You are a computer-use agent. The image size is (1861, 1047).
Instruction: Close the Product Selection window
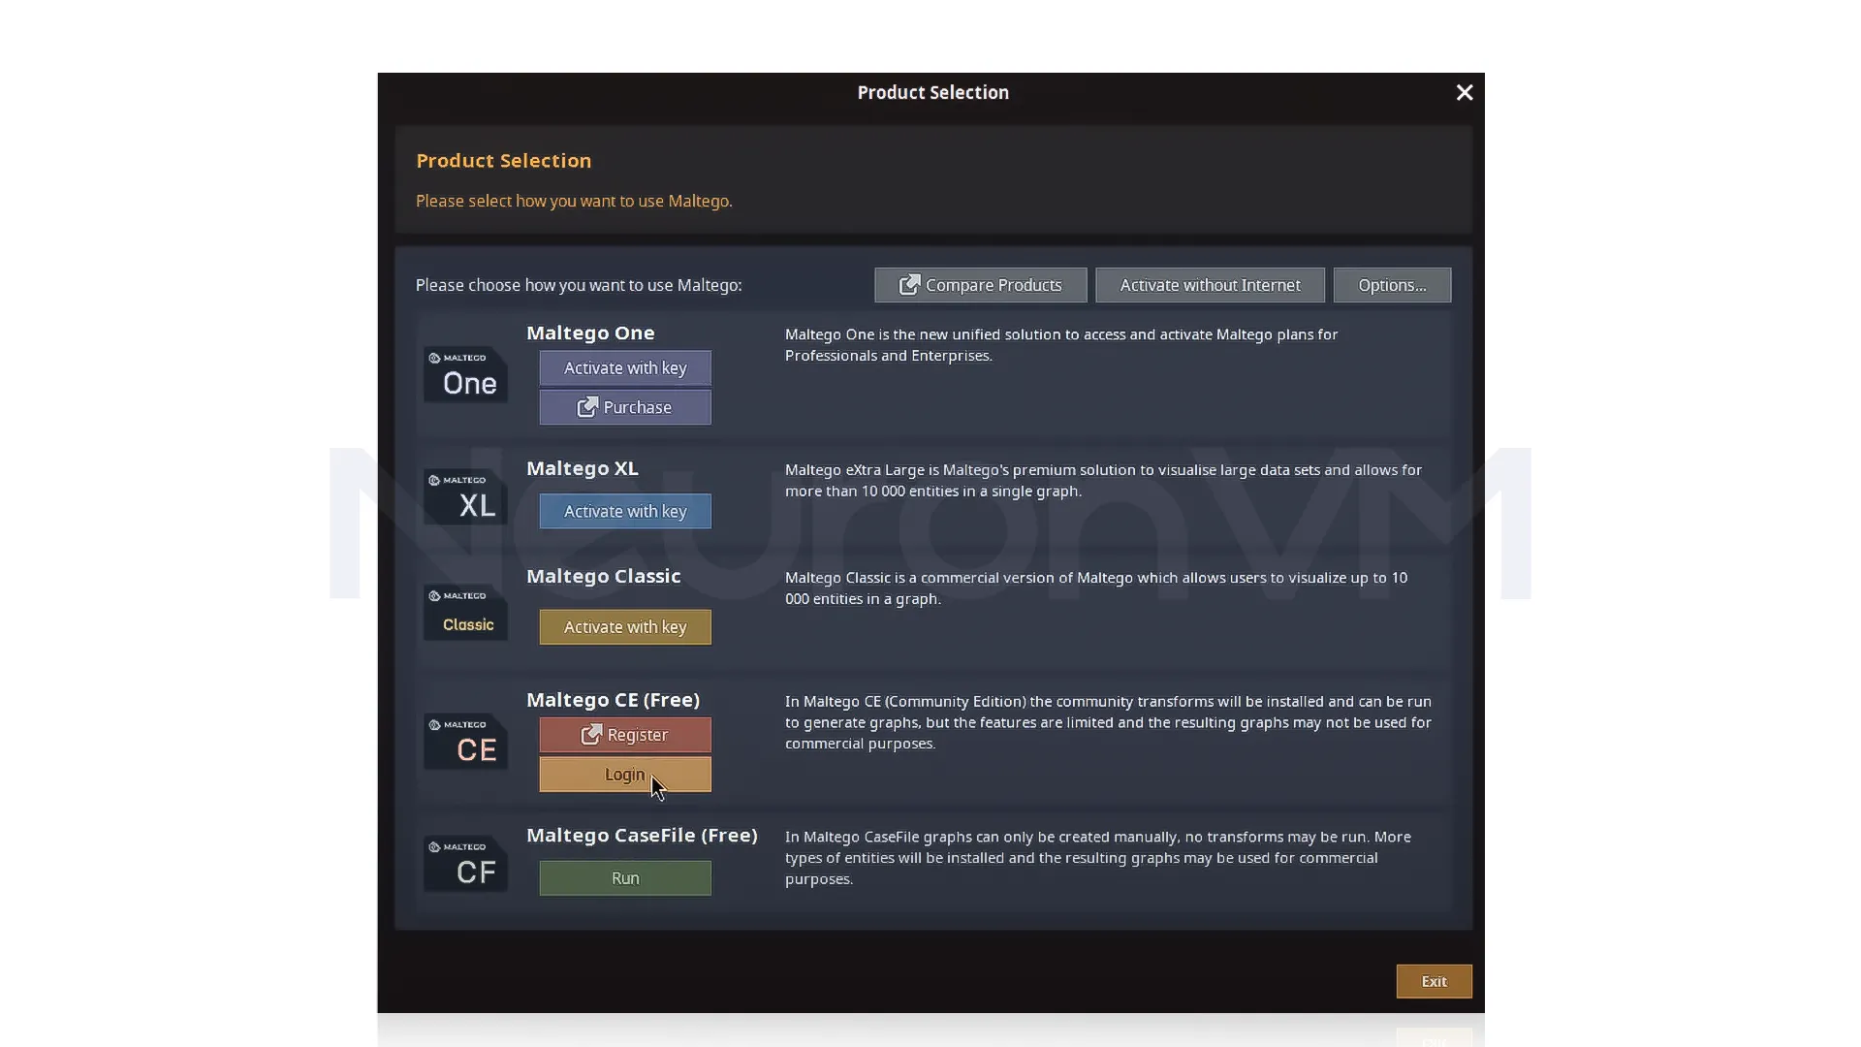[x=1465, y=92]
